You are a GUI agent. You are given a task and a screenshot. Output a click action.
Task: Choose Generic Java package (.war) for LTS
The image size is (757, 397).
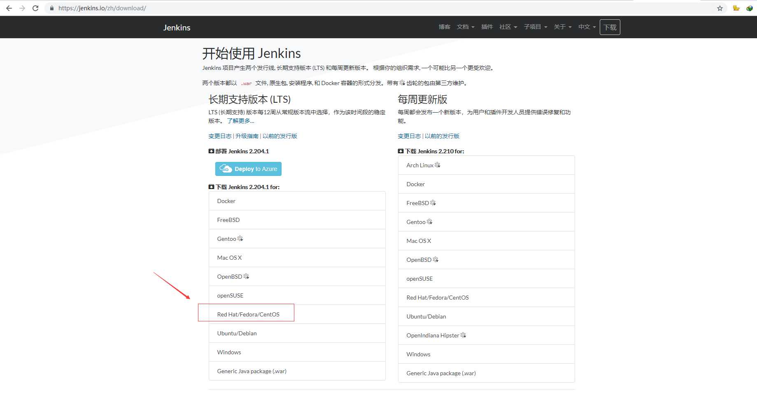click(297, 371)
